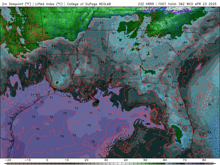Click the 54 dewpoint value on the map
220x165 pixels.
(x=82, y=20)
